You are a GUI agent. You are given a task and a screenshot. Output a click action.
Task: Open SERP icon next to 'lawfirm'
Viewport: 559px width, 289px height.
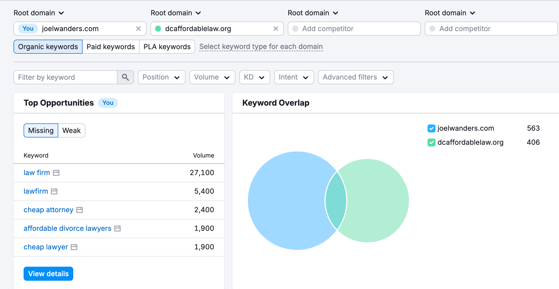pos(54,191)
